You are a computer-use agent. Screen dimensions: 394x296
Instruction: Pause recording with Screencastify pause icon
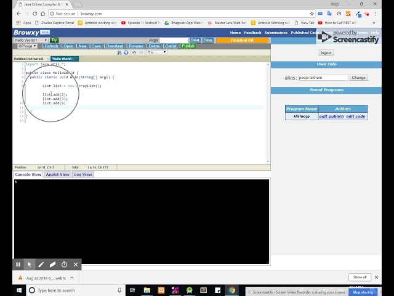(x=18, y=265)
